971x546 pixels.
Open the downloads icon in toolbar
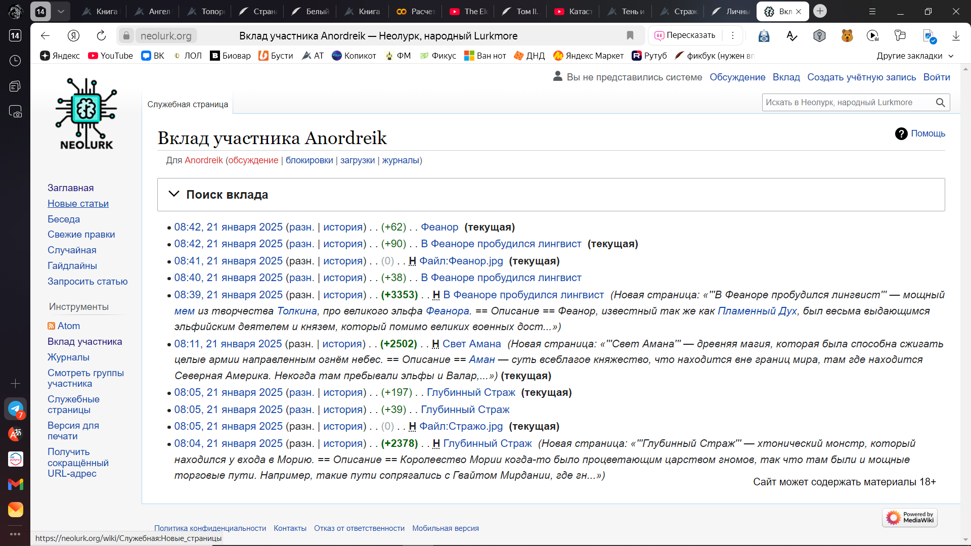(956, 35)
